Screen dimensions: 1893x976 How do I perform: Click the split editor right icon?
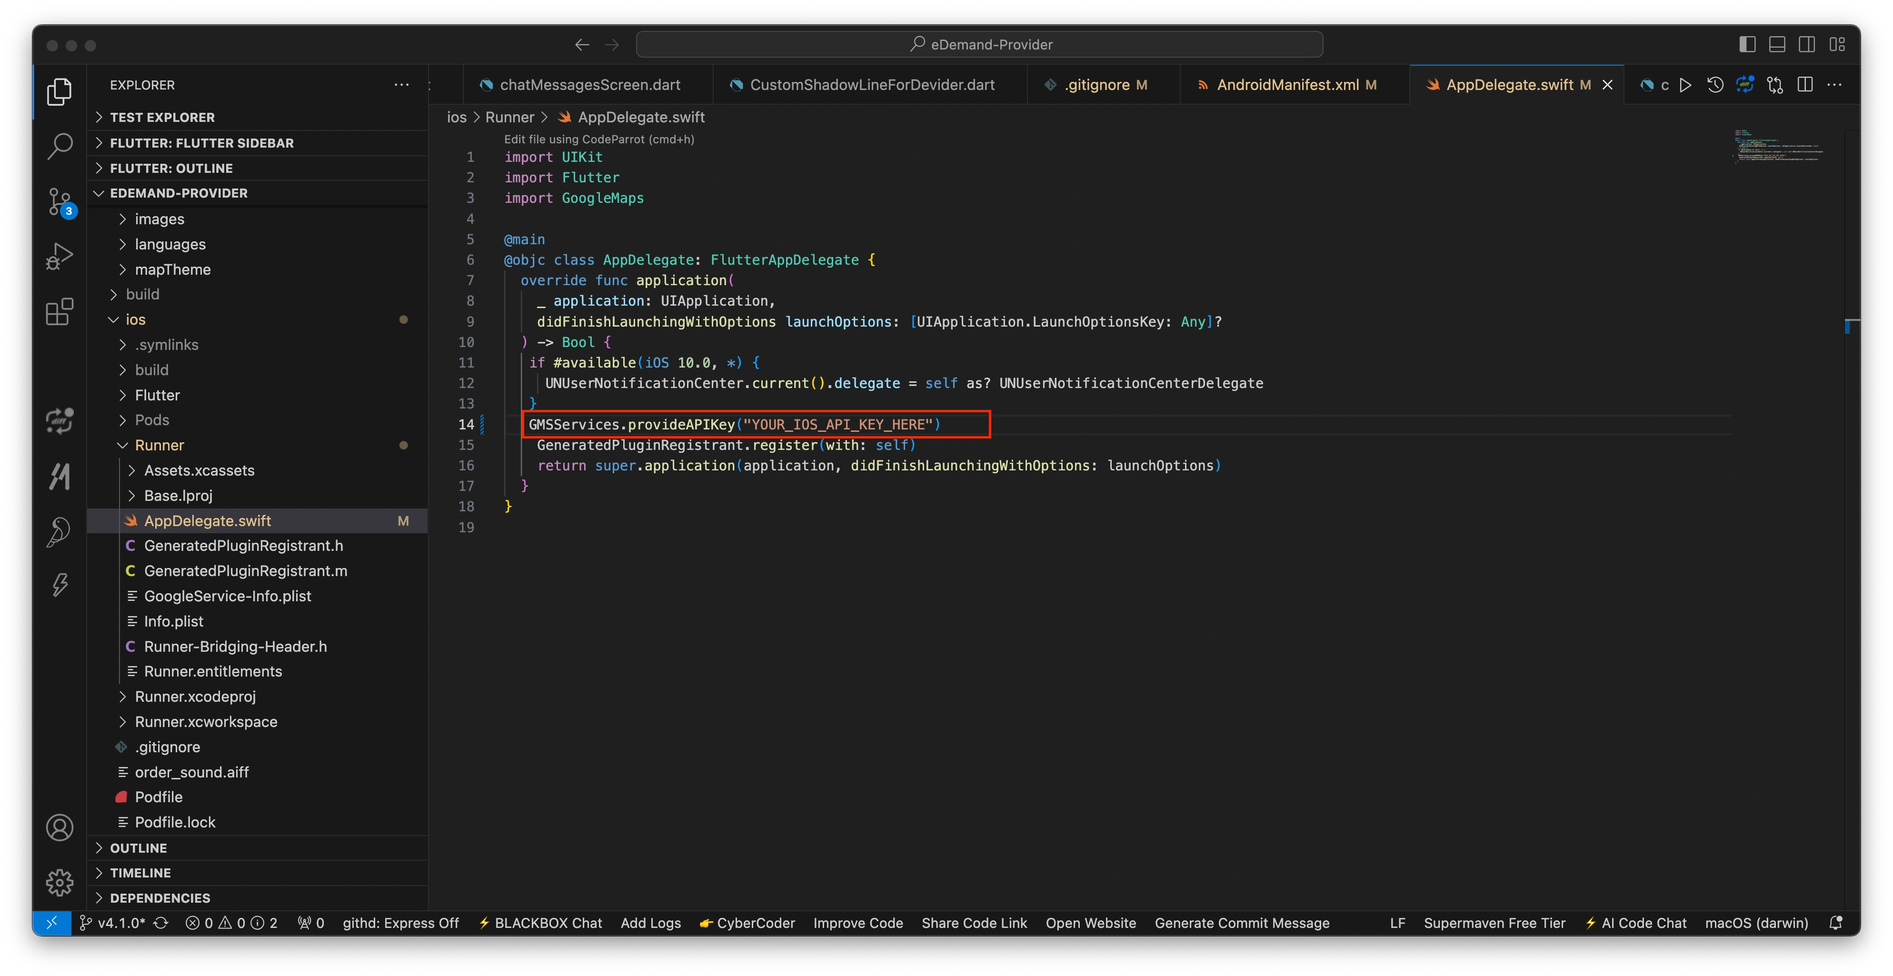(1805, 85)
